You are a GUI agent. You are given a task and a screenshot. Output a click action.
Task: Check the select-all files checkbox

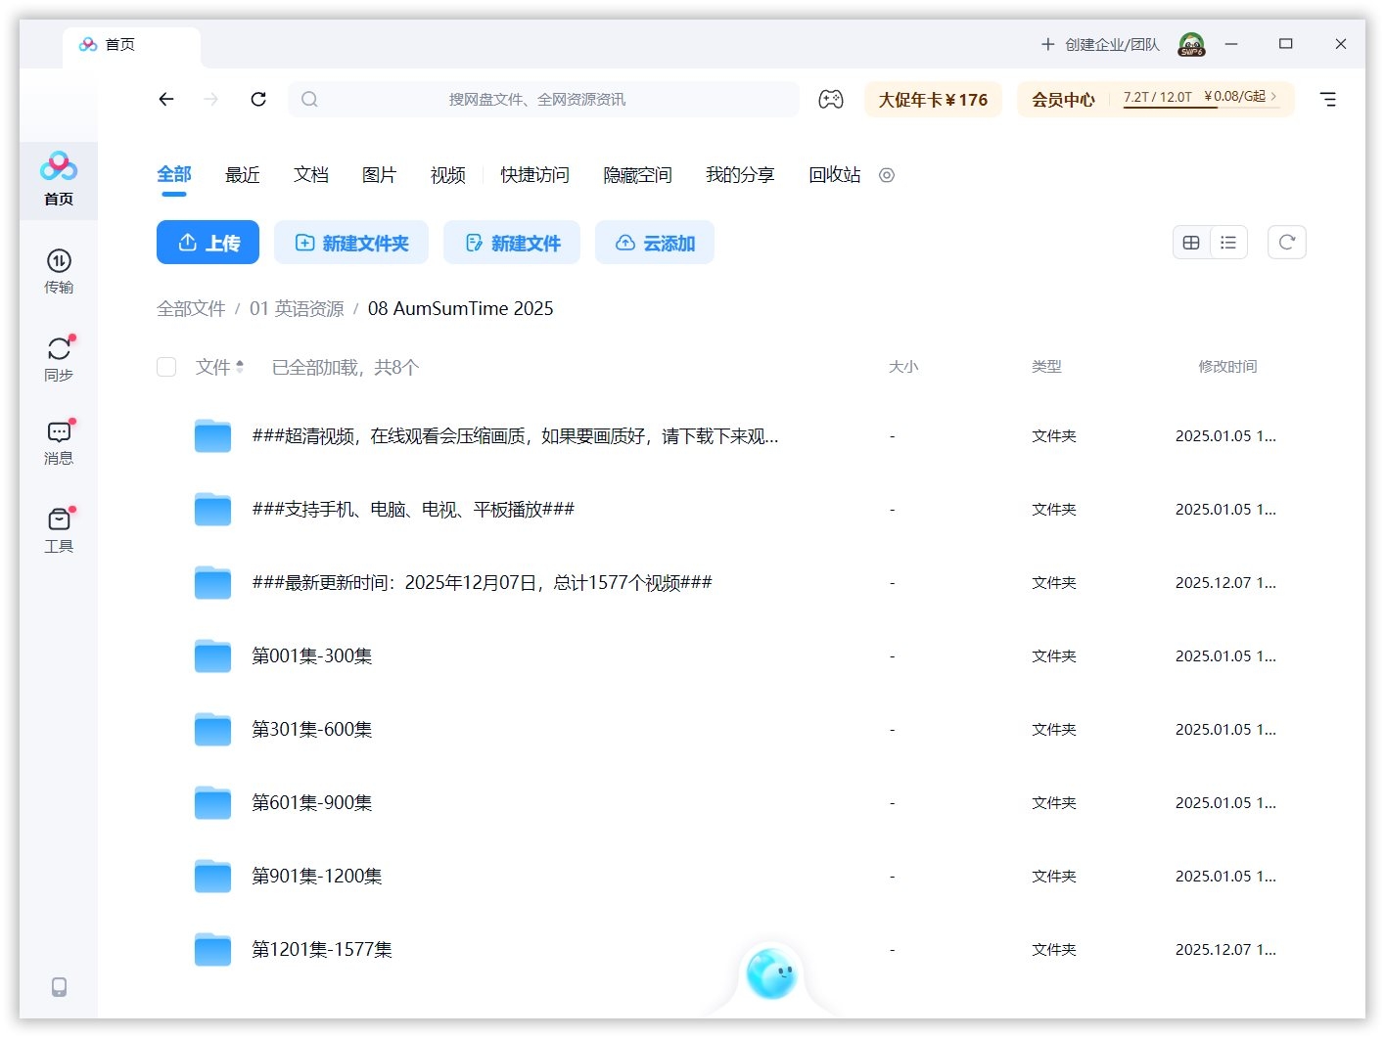[166, 367]
